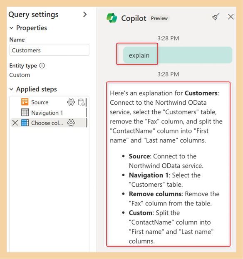Click the Copilot logo icon
This screenshot has width=243, height=259.
coord(112,18)
